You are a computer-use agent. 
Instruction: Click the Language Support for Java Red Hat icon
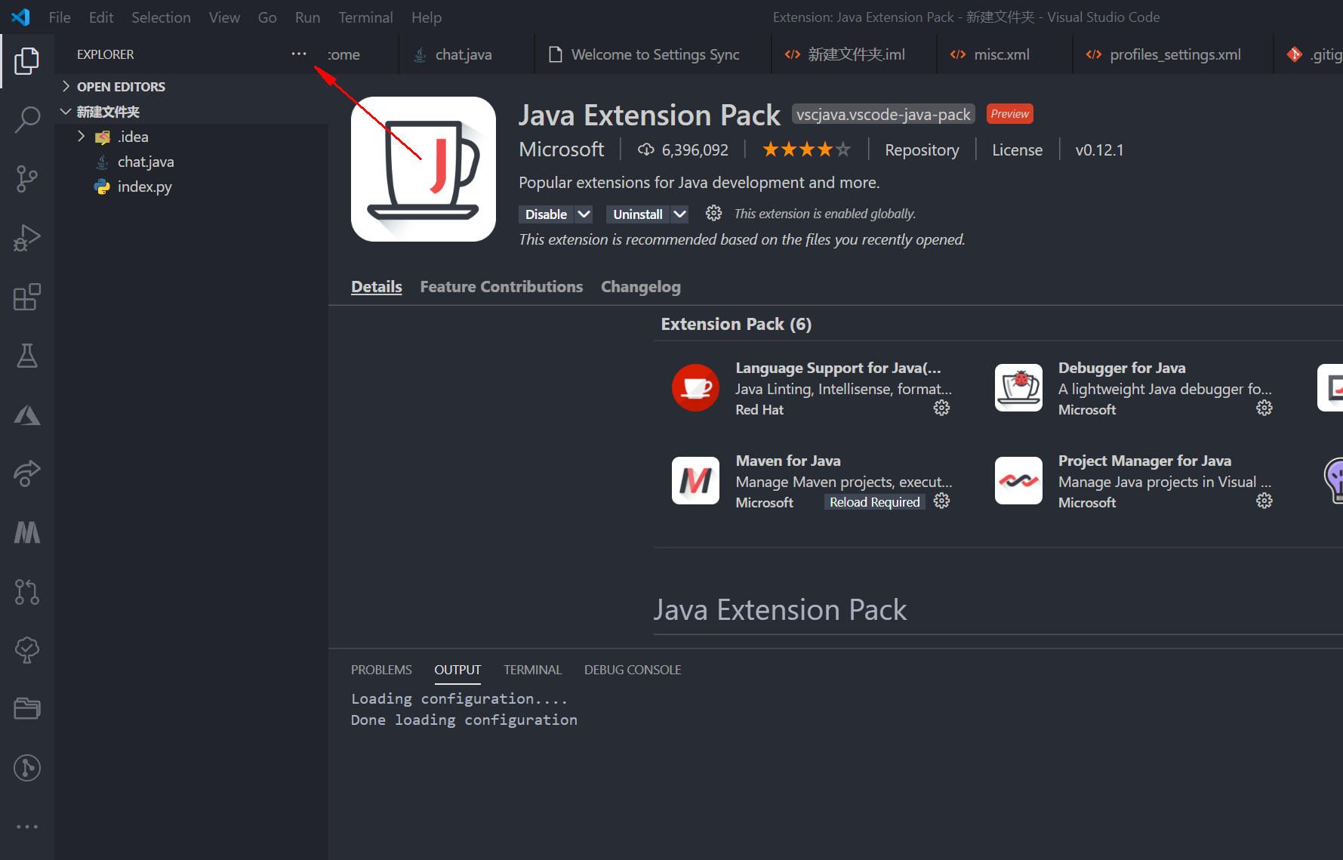click(695, 387)
